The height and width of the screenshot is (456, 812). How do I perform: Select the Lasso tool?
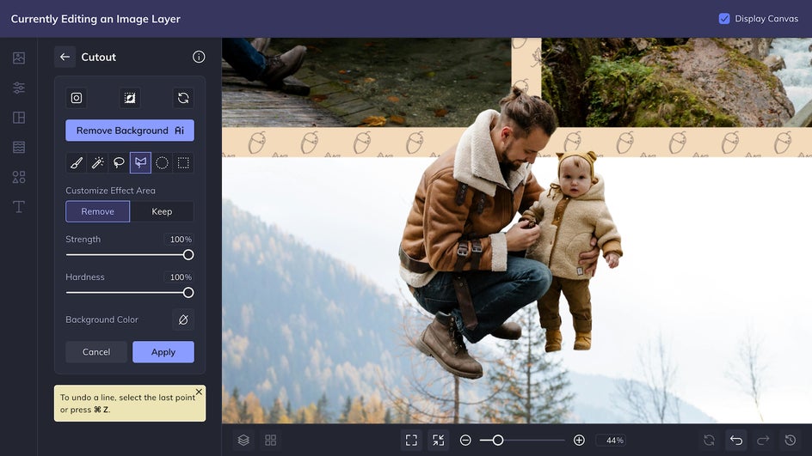click(119, 163)
